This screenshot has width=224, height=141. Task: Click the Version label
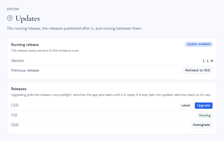click(17, 61)
